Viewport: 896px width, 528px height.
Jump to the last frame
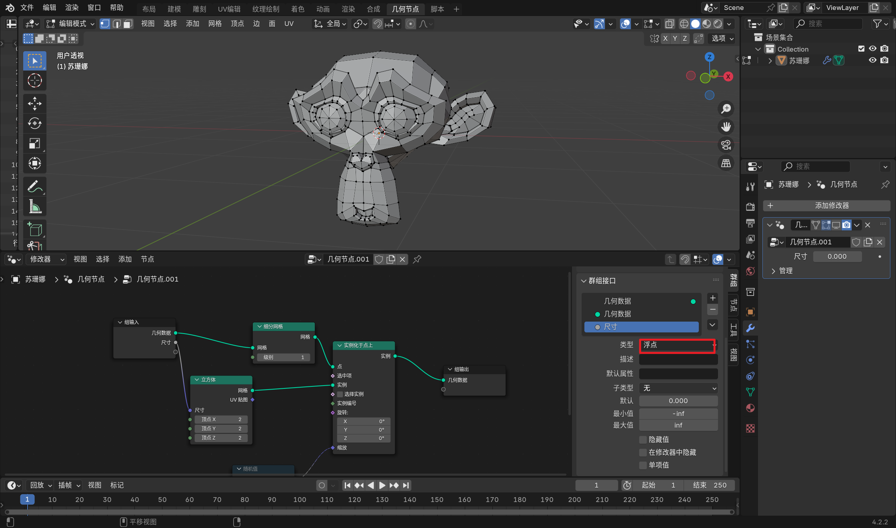tap(406, 485)
